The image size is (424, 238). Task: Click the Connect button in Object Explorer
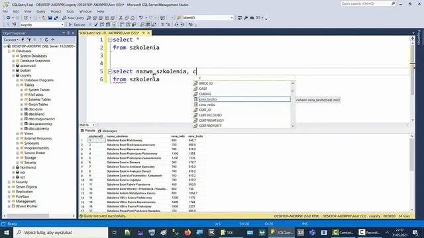pyautogui.click(x=11, y=40)
